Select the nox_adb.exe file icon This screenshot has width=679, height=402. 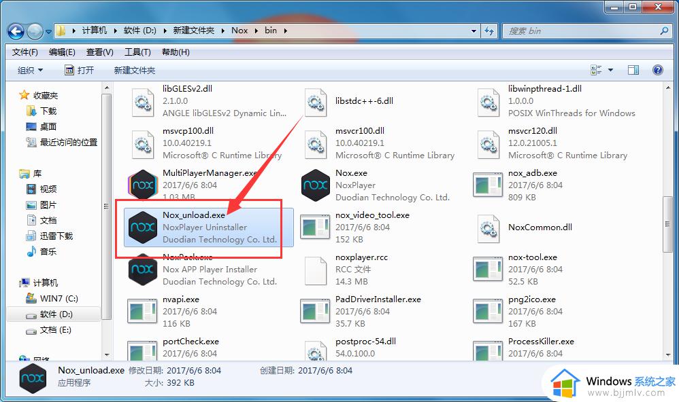pos(488,185)
